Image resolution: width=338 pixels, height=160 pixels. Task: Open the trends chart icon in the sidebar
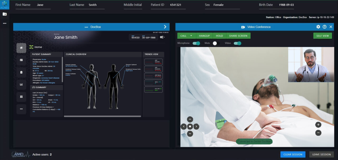click(x=21, y=84)
